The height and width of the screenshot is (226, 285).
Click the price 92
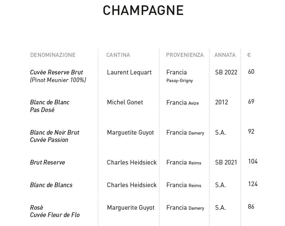[x=251, y=131]
